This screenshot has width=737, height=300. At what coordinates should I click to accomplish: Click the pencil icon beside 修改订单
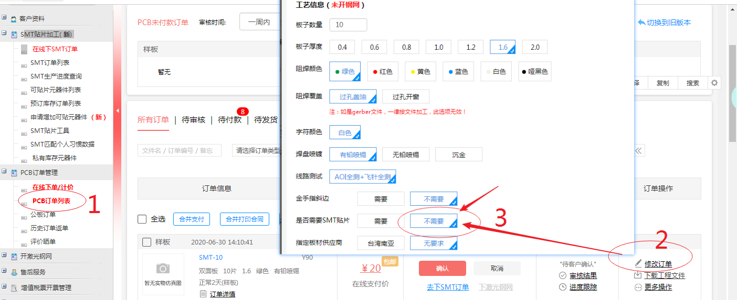click(x=638, y=263)
